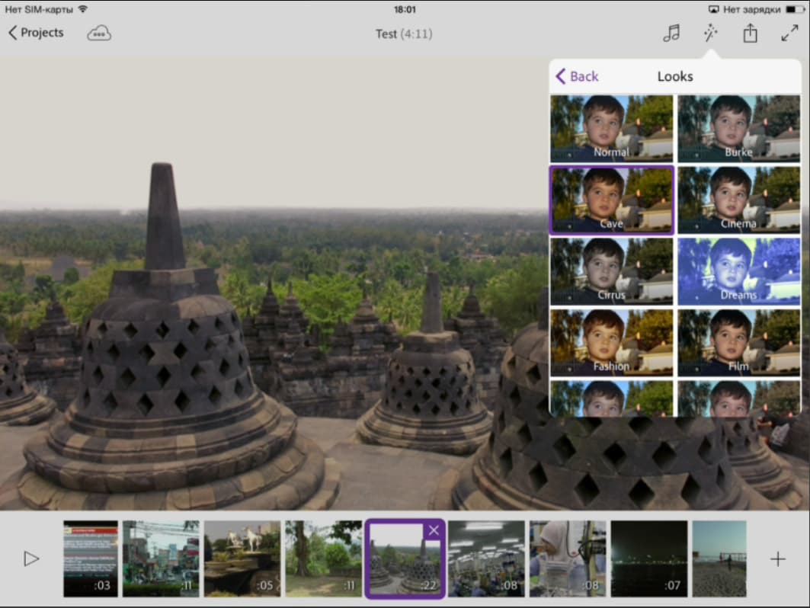Tap Back in the Looks panel
Screen dimensions: 810x608
tap(577, 76)
